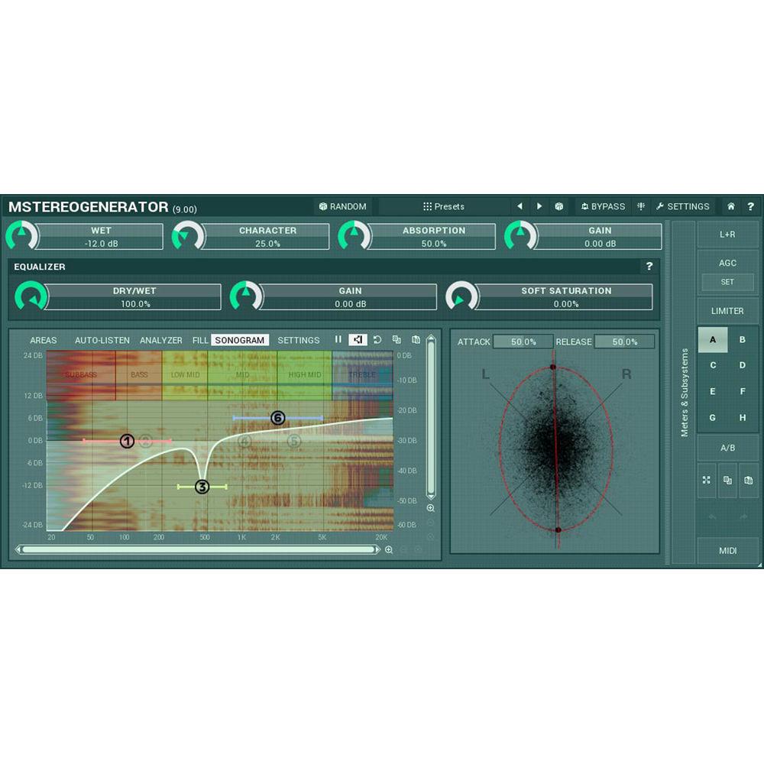764x764 pixels.
Task: Enable the BYPASS toggle in the header
Action: point(604,206)
